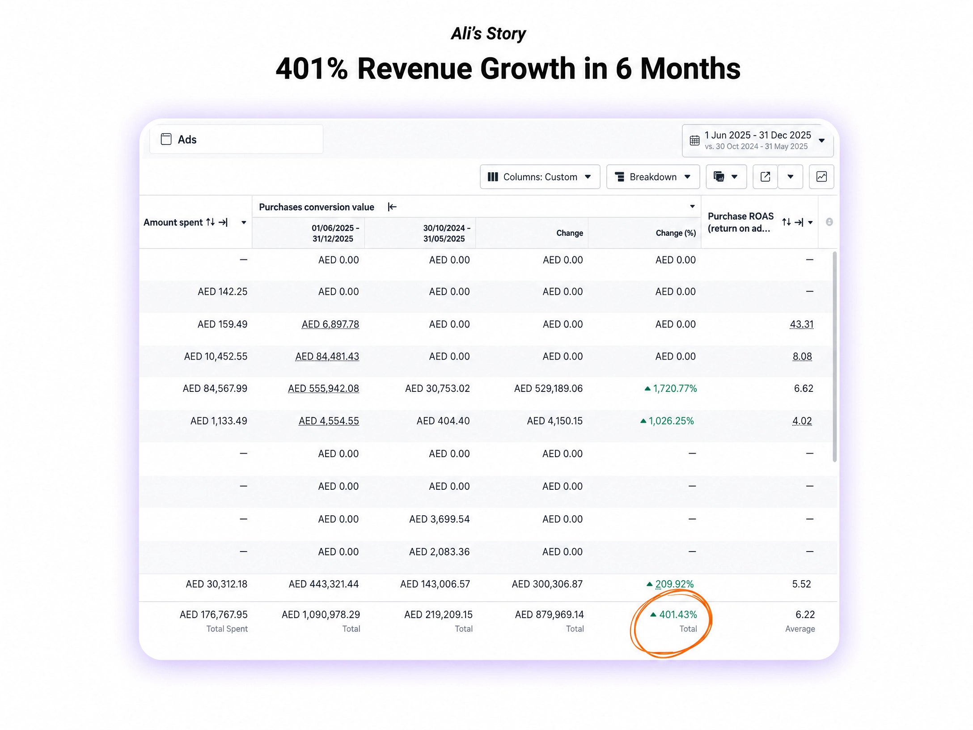The width and height of the screenshot is (973, 730).
Task: Click the AED 1,090,978.29 total cell
Action: pyautogui.click(x=321, y=615)
